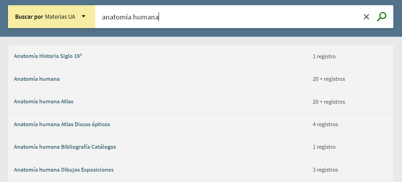Select the Anatomía humana Atlas subject

tap(44, 102)
